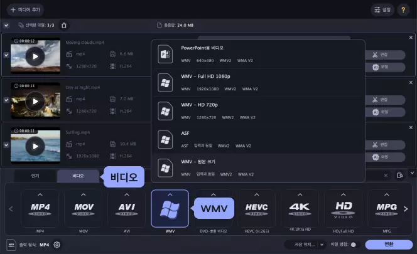Viewport: 417px width, 254px height.
Task: Select WMV - 원본 크기 preset
Action: click(258, 167)
